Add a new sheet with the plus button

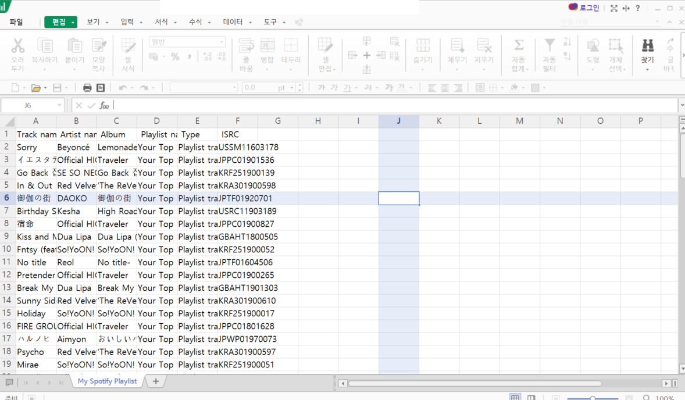pyautogui.click(x=155, y=381)
